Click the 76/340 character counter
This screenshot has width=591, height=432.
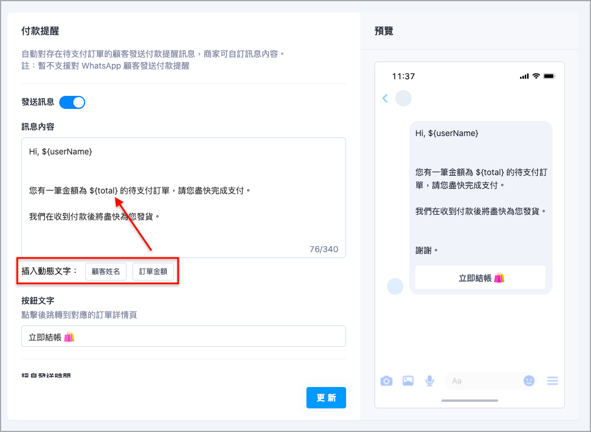tap(324, 249)
